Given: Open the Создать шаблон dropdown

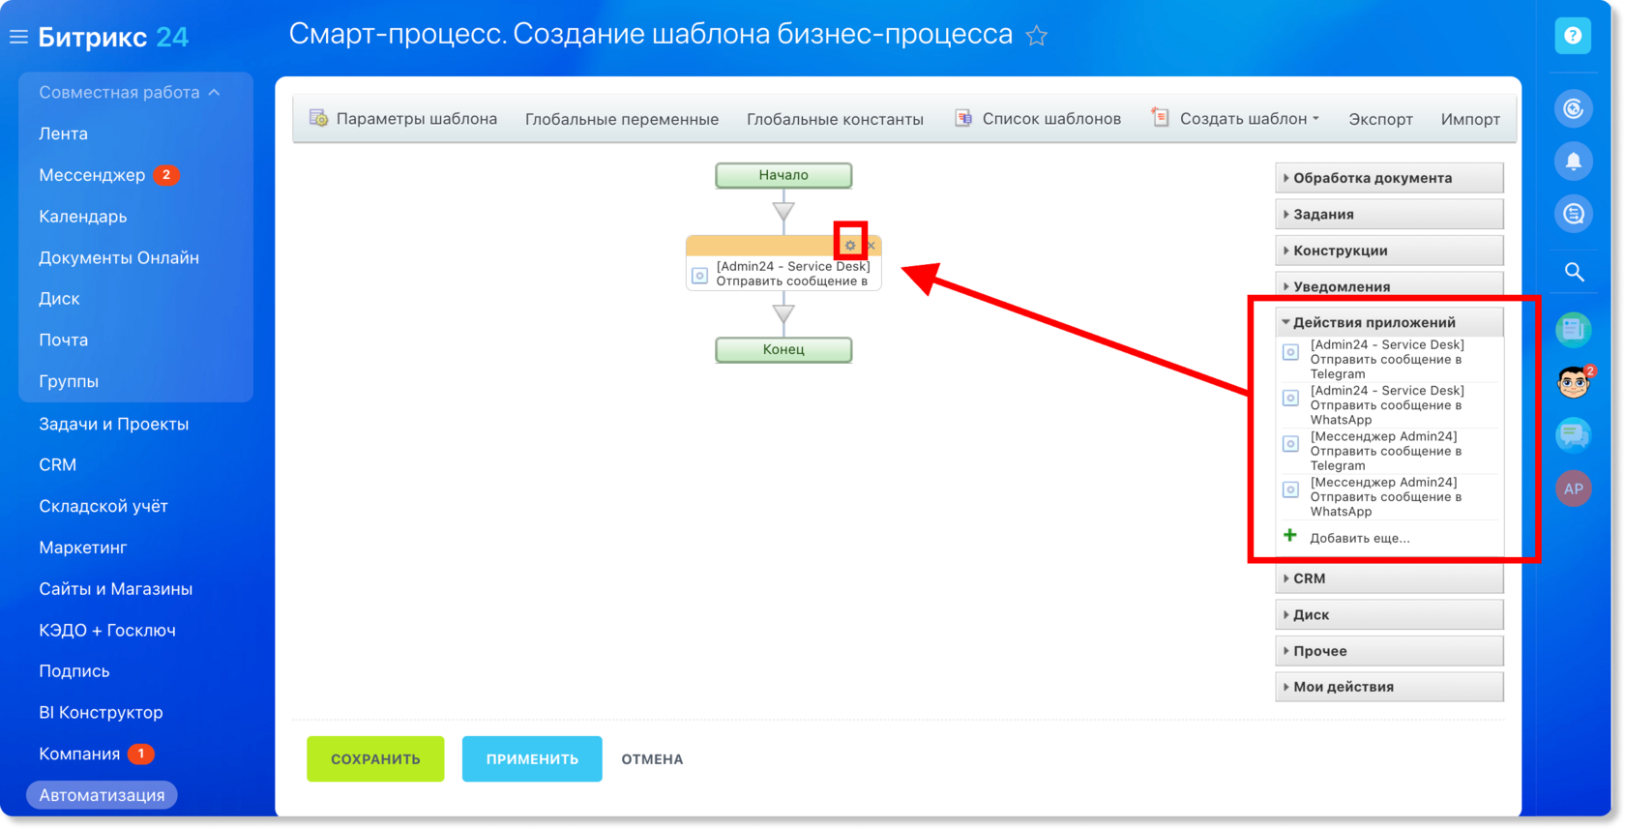Looking at the screenshot, I should point(1249,119).
